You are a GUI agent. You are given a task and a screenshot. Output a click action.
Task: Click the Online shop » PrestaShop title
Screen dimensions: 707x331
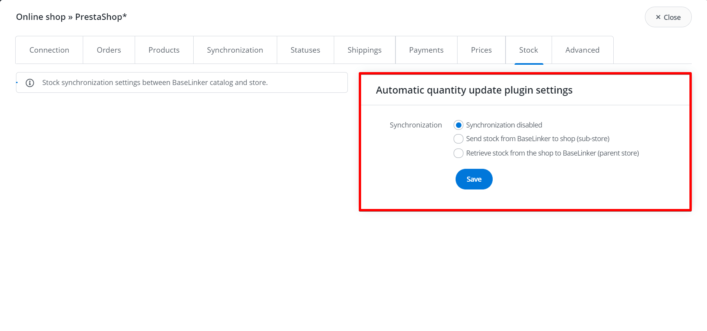tap(71, 17)
